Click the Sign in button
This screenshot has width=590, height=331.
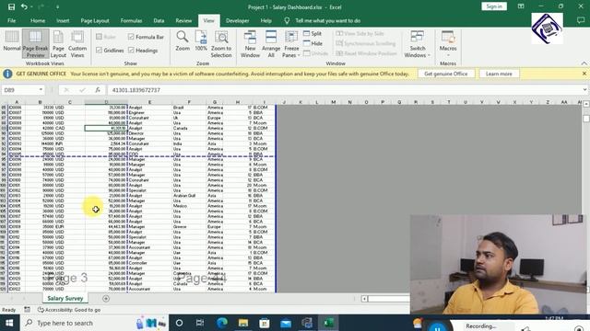coord(494,6)
